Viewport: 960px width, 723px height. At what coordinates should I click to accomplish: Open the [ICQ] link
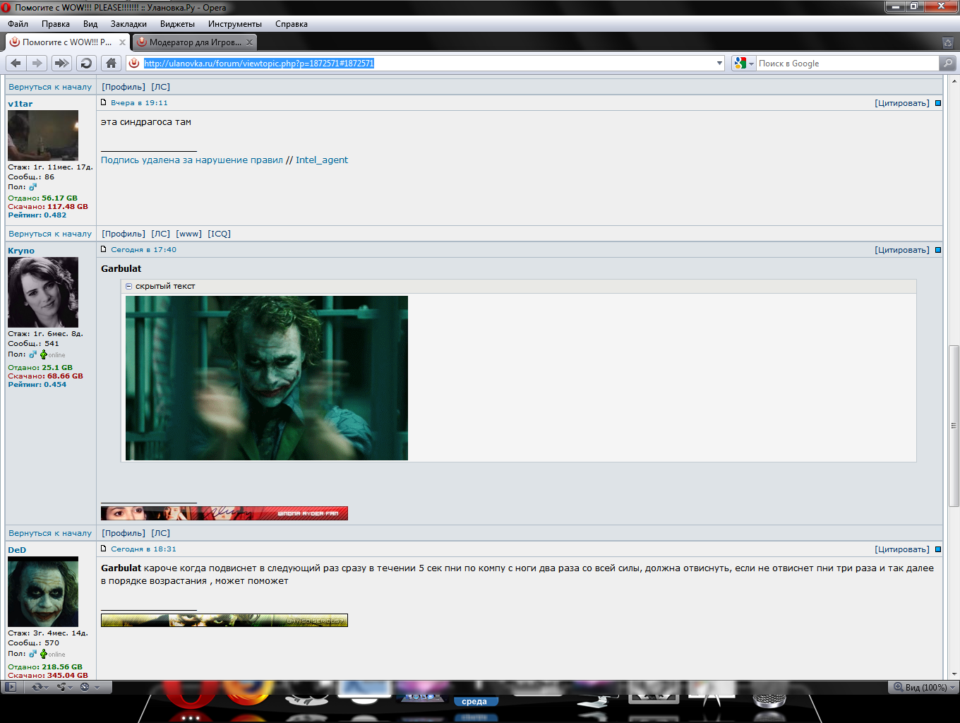pos(219,234)
